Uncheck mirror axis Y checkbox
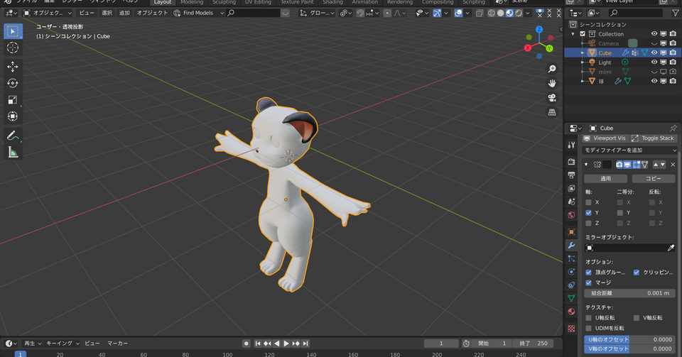Image resolution: width=682 pixels, height=357 pixels. [588, 213]
